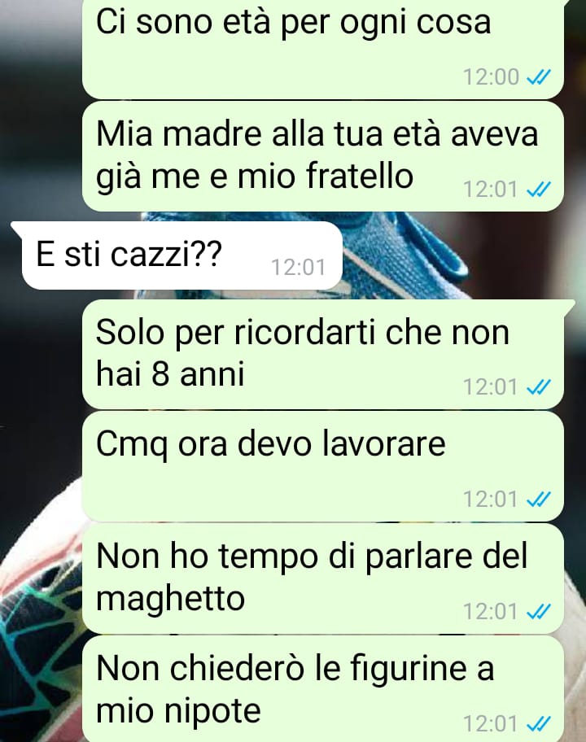Click the word 'maghetto' in the message

pyautogui.click(x=170, y=599)
